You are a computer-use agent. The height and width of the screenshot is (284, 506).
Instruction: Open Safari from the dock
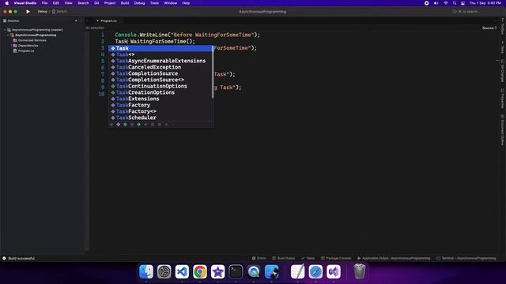click(x=315, y=271)
